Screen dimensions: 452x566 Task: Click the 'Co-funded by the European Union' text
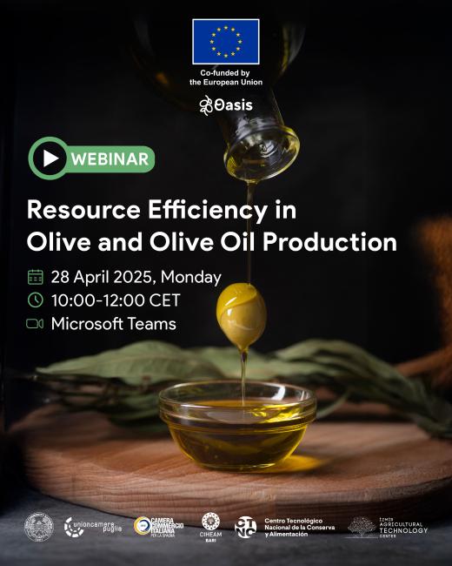[226, 77]
